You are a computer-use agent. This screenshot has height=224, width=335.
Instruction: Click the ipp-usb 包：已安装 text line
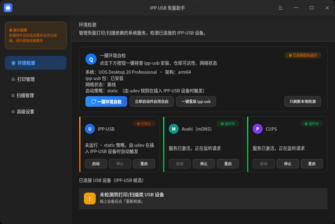tap(104, 78)
